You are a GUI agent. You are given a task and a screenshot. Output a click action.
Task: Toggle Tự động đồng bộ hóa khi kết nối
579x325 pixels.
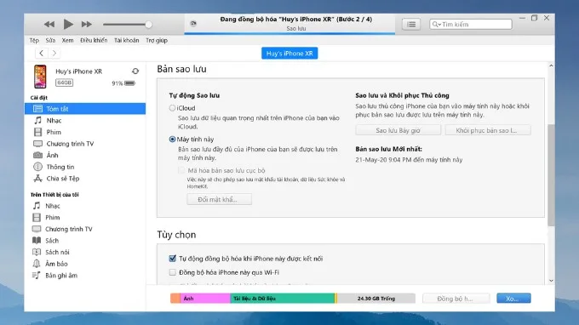pos(173,259)
